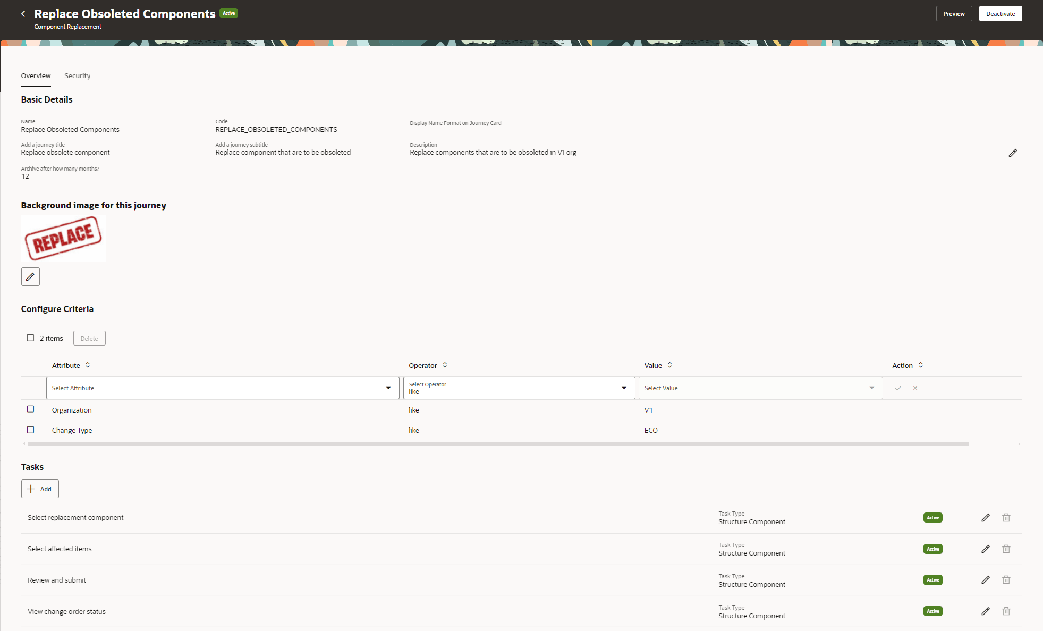This screenshot has width=1043, height=631.
Task: Delete the View change order status task
Action: pyautogui.click(x=1006, y=611)
